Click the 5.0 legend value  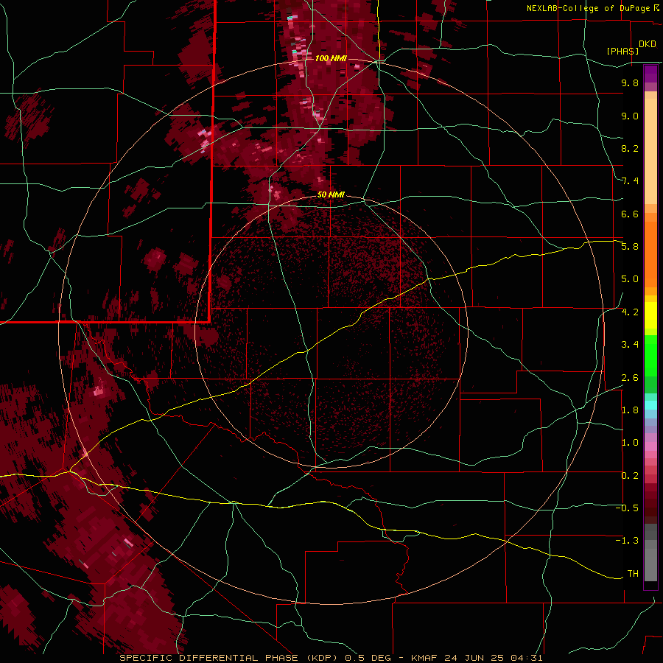[630, 279]
